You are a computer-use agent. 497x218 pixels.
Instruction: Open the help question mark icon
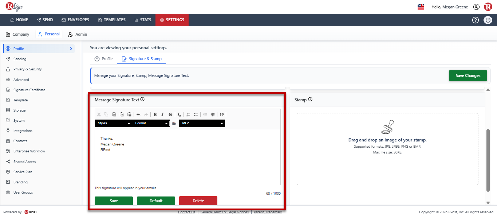point(476,20)
